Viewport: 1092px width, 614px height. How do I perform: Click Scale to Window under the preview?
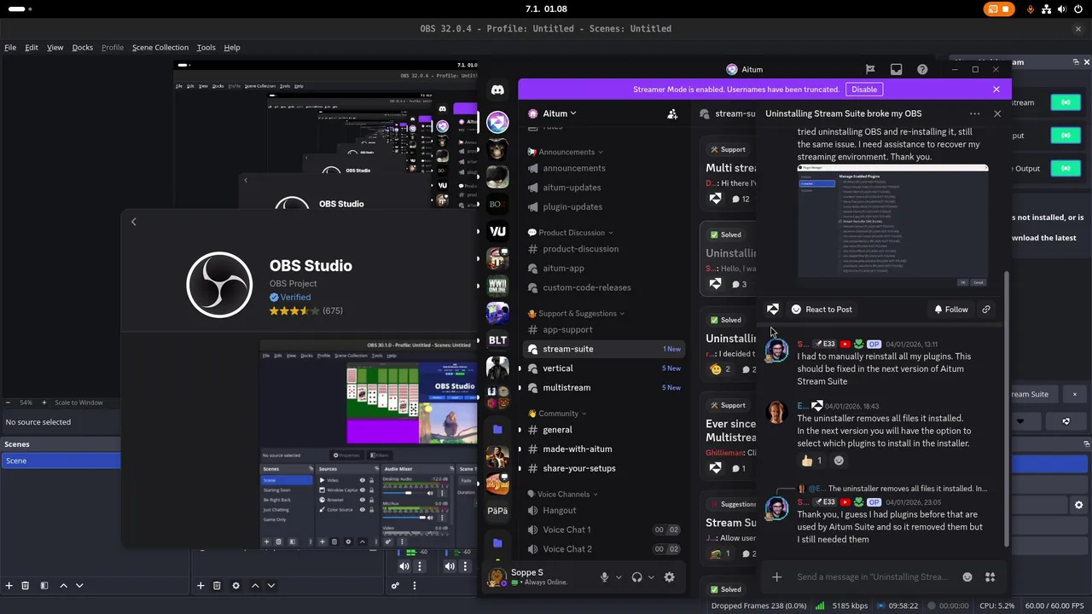tap(79, 403)
